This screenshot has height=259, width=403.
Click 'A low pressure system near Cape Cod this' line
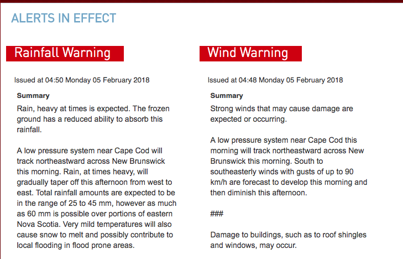point(284,140)
